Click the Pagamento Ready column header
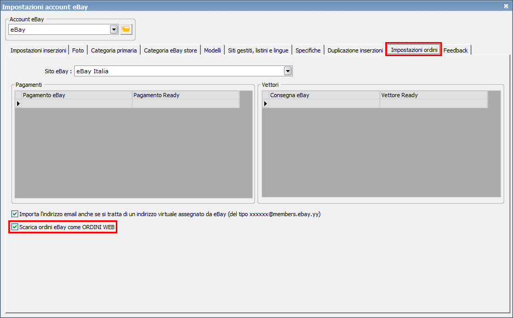513x318 pixels. 185,95
